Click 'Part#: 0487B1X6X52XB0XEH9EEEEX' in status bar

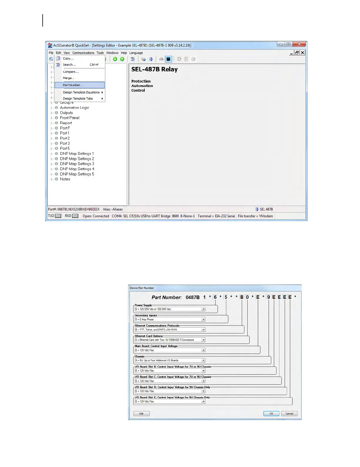[x=74, y=209]
